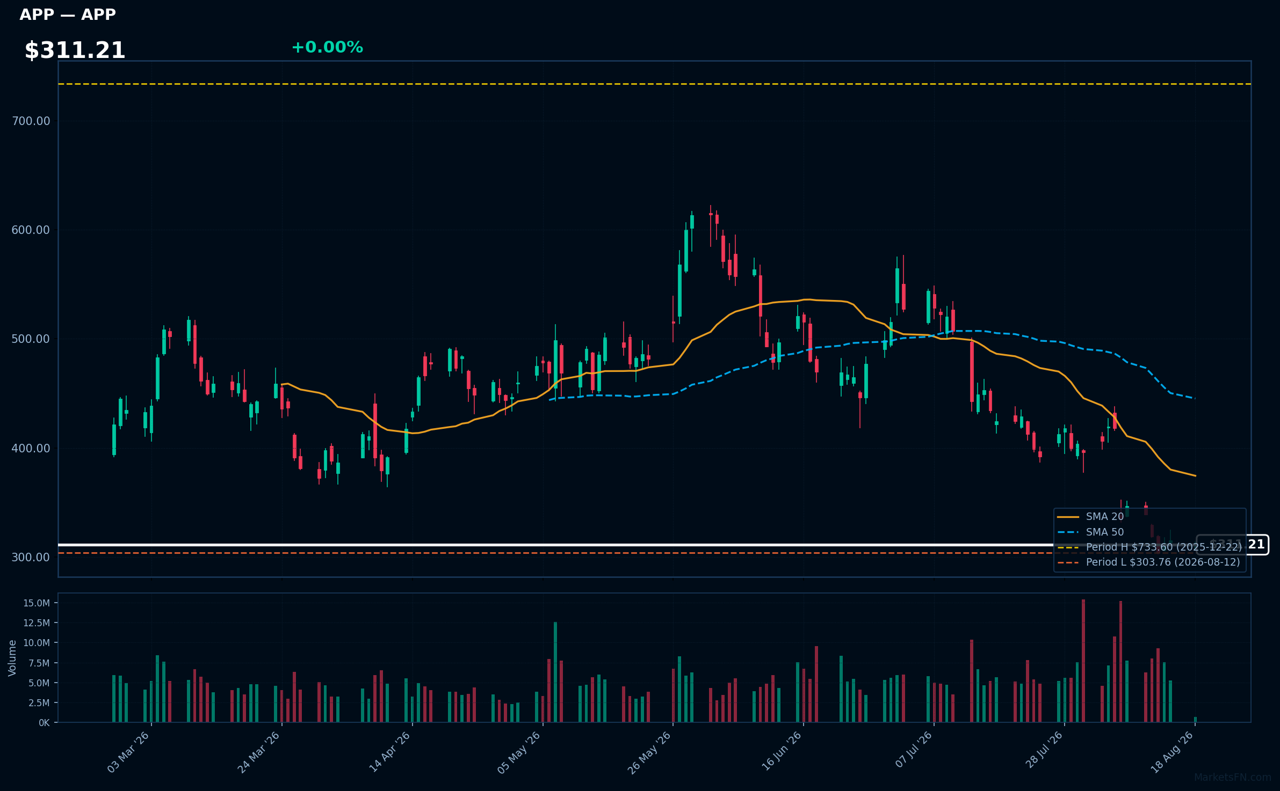
Task: Click the 7.5M volume axis label
Action: 39,663
